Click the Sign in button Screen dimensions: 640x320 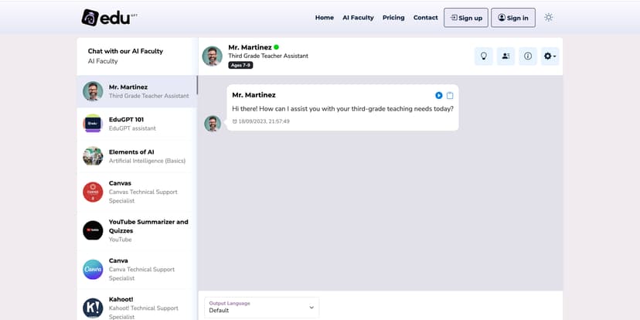[513, 18]
